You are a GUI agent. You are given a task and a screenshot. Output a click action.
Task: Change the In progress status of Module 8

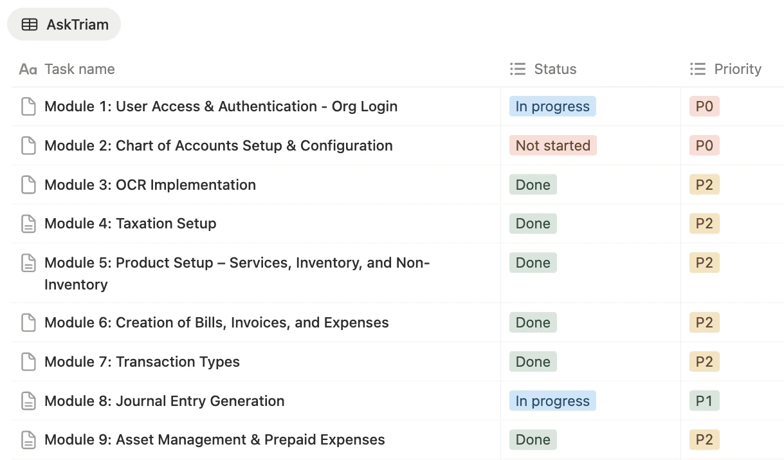pos(552,401)
